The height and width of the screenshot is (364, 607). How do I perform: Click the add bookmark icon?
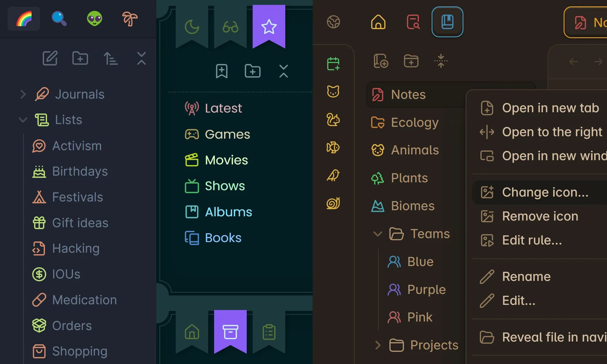pyautogui.click(x=222, y=71)
